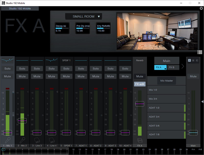The height and width of the screenshot is (155, 204).
Task: Click the line input icon on 4 - Line 4
Action: [52, 140]
